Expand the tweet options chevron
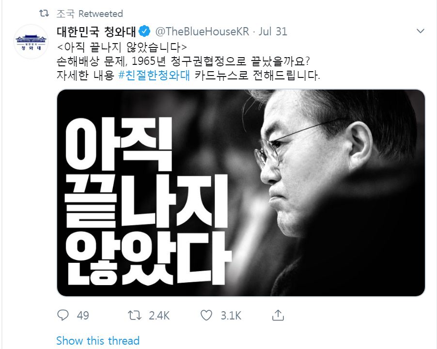Image resolution: width=437 pixels, height=349 pixels. click(x=420, y=31)
